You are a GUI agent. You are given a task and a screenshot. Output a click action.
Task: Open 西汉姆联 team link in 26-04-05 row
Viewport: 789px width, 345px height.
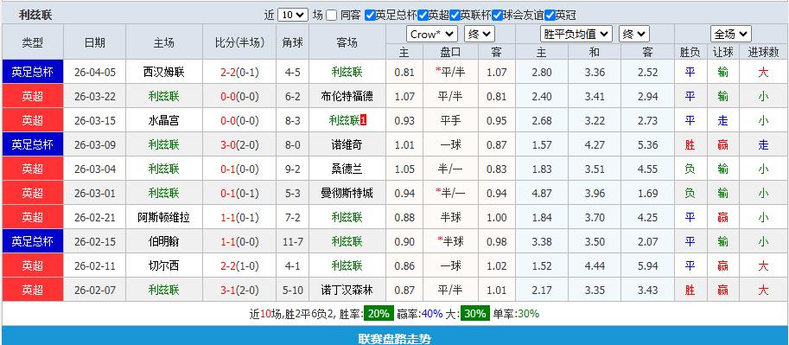pos(163,72)
